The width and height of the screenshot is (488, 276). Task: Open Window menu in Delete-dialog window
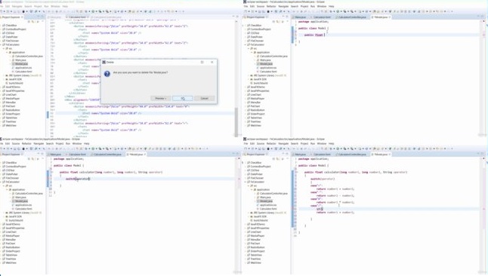point(55,6)
